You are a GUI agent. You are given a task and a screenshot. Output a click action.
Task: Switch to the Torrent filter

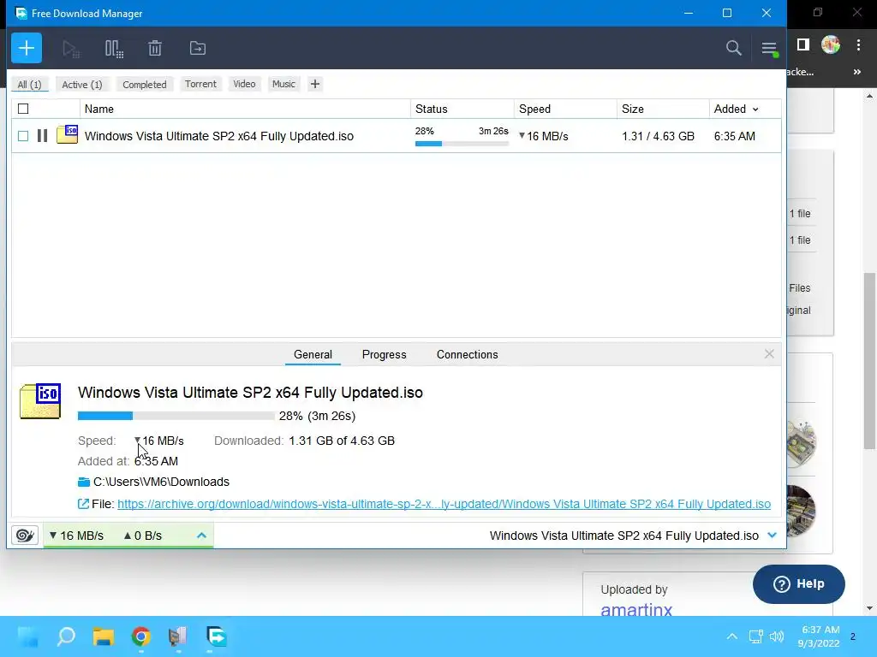point(200,84)
